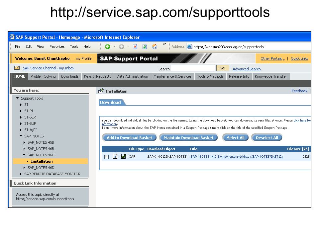Click the File Size [kb] column header
This screenshot has width=319, height=239.
(298, 149)
